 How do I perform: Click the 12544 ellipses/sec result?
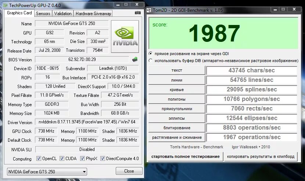pos(252,118)
